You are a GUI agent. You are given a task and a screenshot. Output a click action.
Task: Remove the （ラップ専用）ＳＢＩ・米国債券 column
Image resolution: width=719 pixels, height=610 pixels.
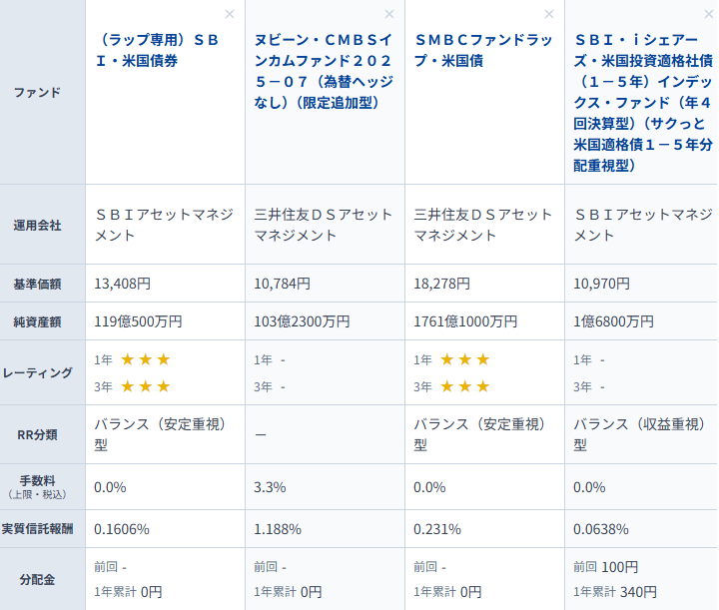tap(230, 14)
